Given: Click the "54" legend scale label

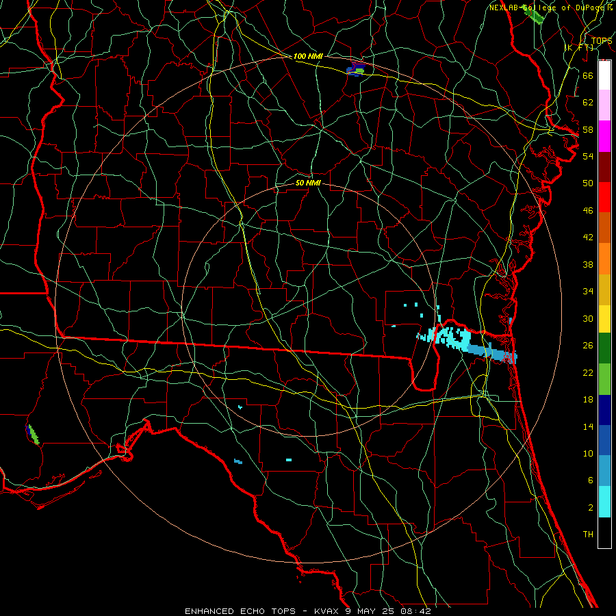Looking at the screenshot, I should point(588,156).
